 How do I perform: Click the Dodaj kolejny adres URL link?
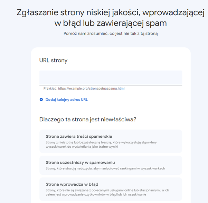point(66,100)
